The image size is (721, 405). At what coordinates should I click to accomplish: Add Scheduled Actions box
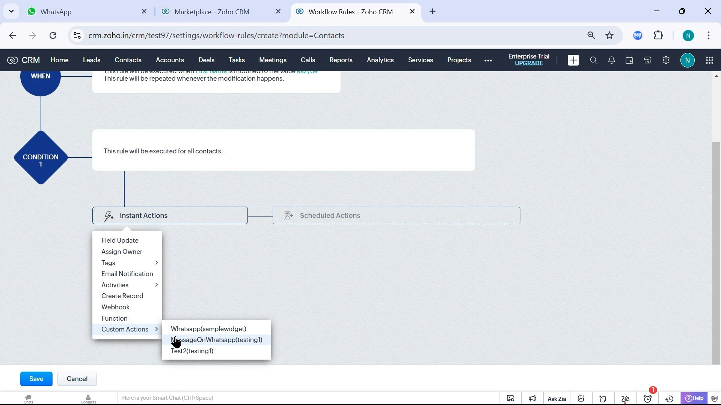tap(396, 216)
